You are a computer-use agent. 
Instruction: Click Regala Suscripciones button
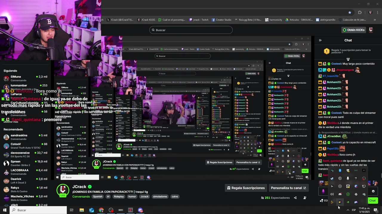pos(246,188)
